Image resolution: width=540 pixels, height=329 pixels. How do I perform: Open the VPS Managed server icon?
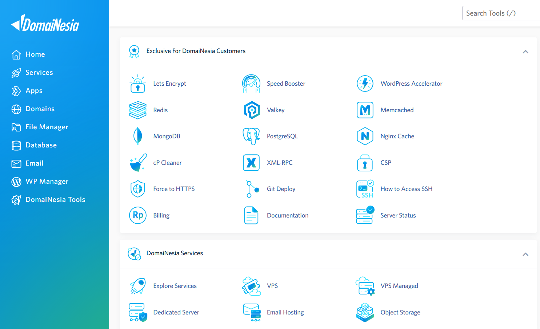365,286
